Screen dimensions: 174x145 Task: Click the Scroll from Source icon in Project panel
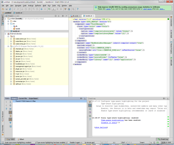pos(56,16)
